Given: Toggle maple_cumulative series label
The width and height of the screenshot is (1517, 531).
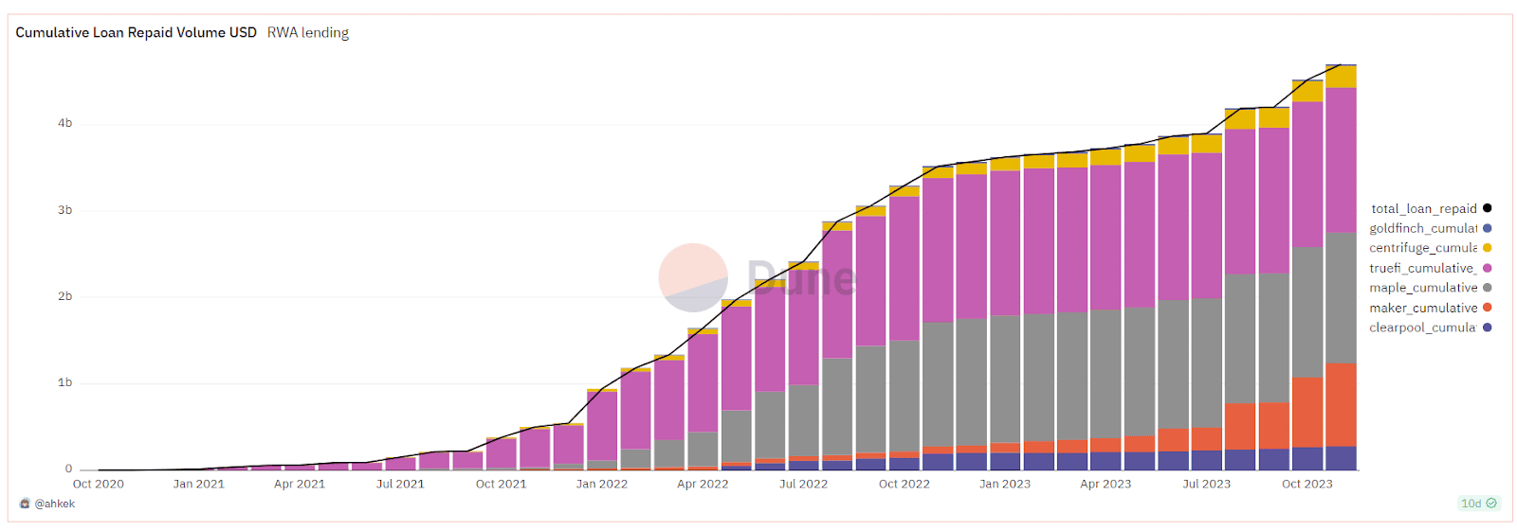Looking at the screenshot, I should [x=1423, y=288].
